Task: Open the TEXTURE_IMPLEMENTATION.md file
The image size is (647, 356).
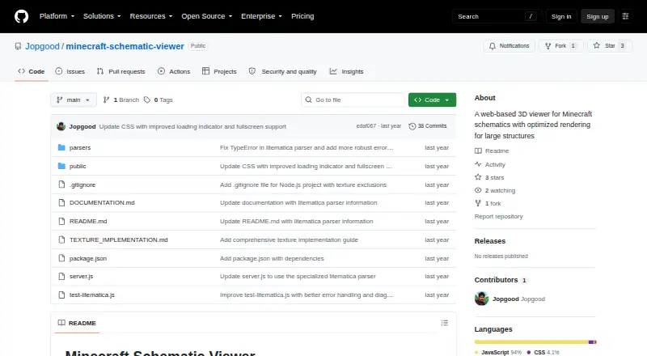Action: 118,240
